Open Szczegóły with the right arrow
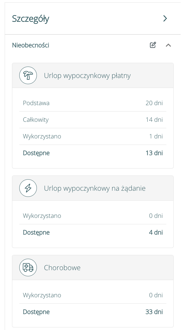This screenshot has height=330, width=183. 165,19
